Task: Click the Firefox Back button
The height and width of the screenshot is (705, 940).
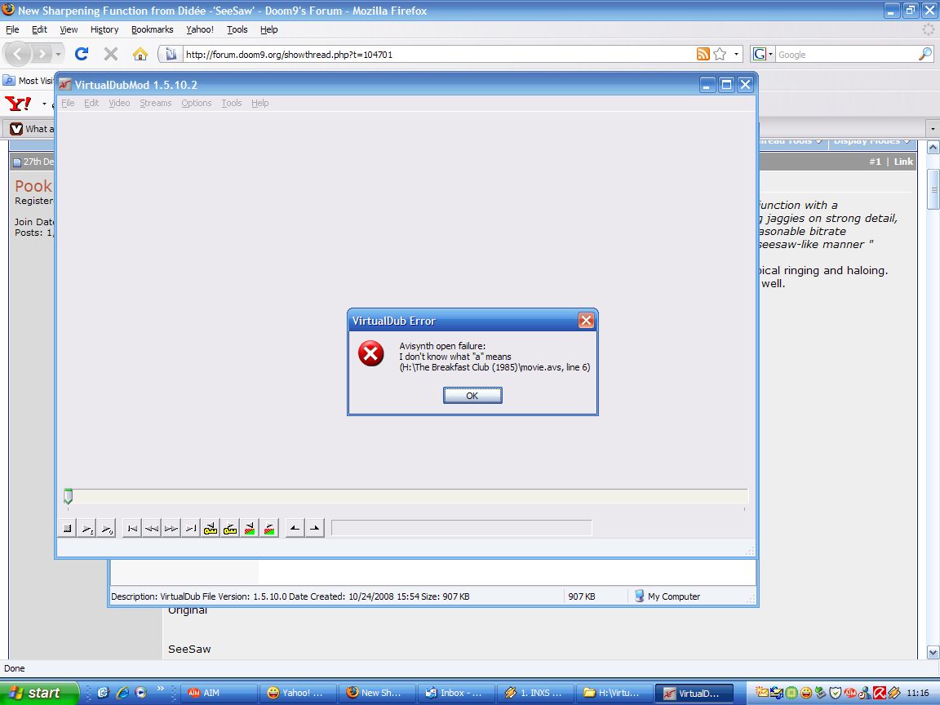Action: point(17,55)
